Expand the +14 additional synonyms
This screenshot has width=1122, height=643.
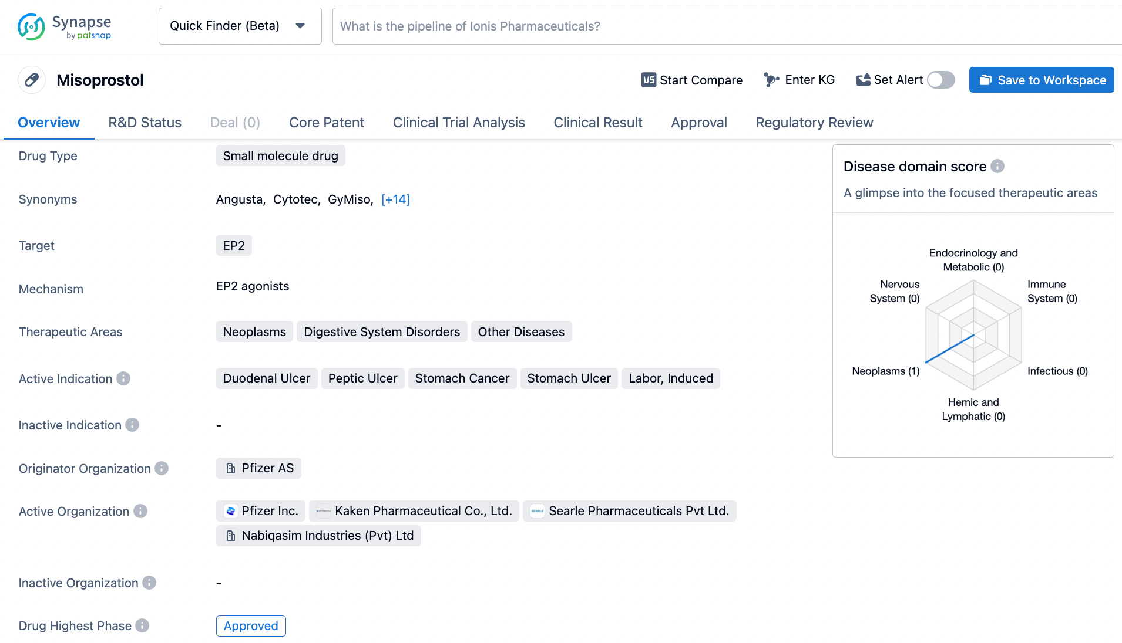pyautogui.click(x=395, y=199)
